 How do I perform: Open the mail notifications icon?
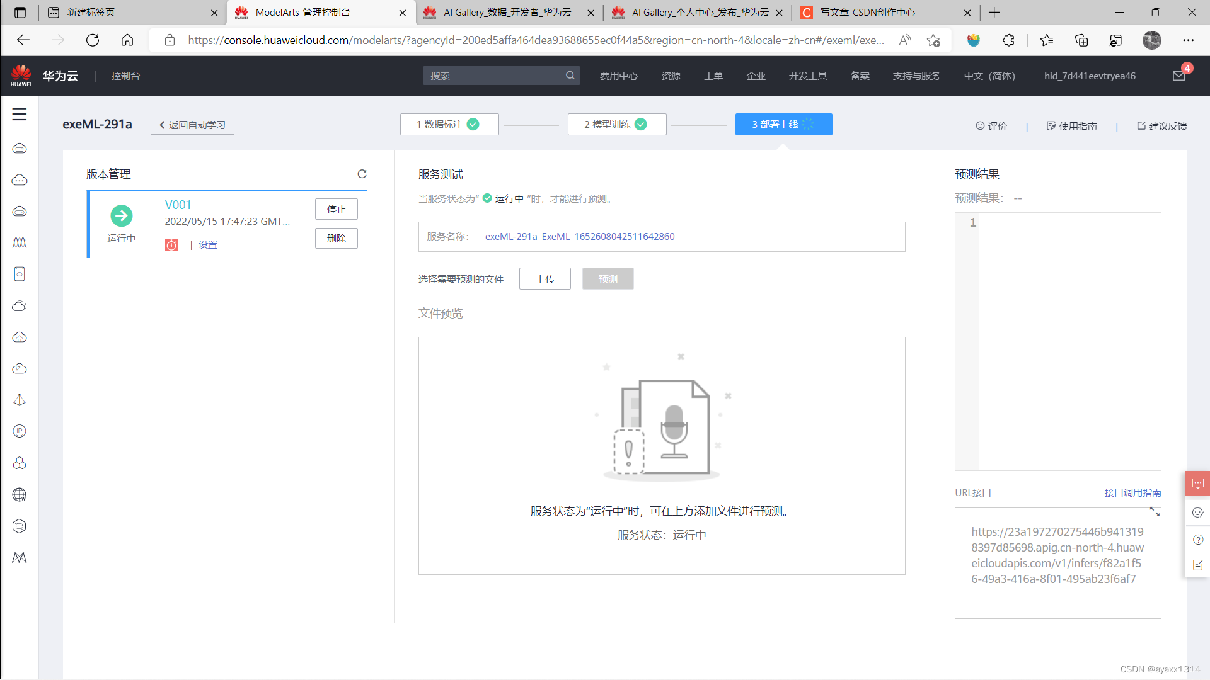1178,76
